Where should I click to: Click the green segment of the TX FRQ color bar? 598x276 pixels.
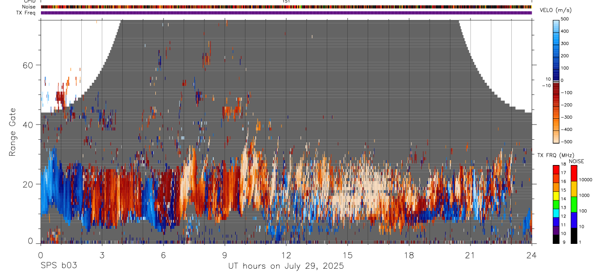tap(556, 204)
